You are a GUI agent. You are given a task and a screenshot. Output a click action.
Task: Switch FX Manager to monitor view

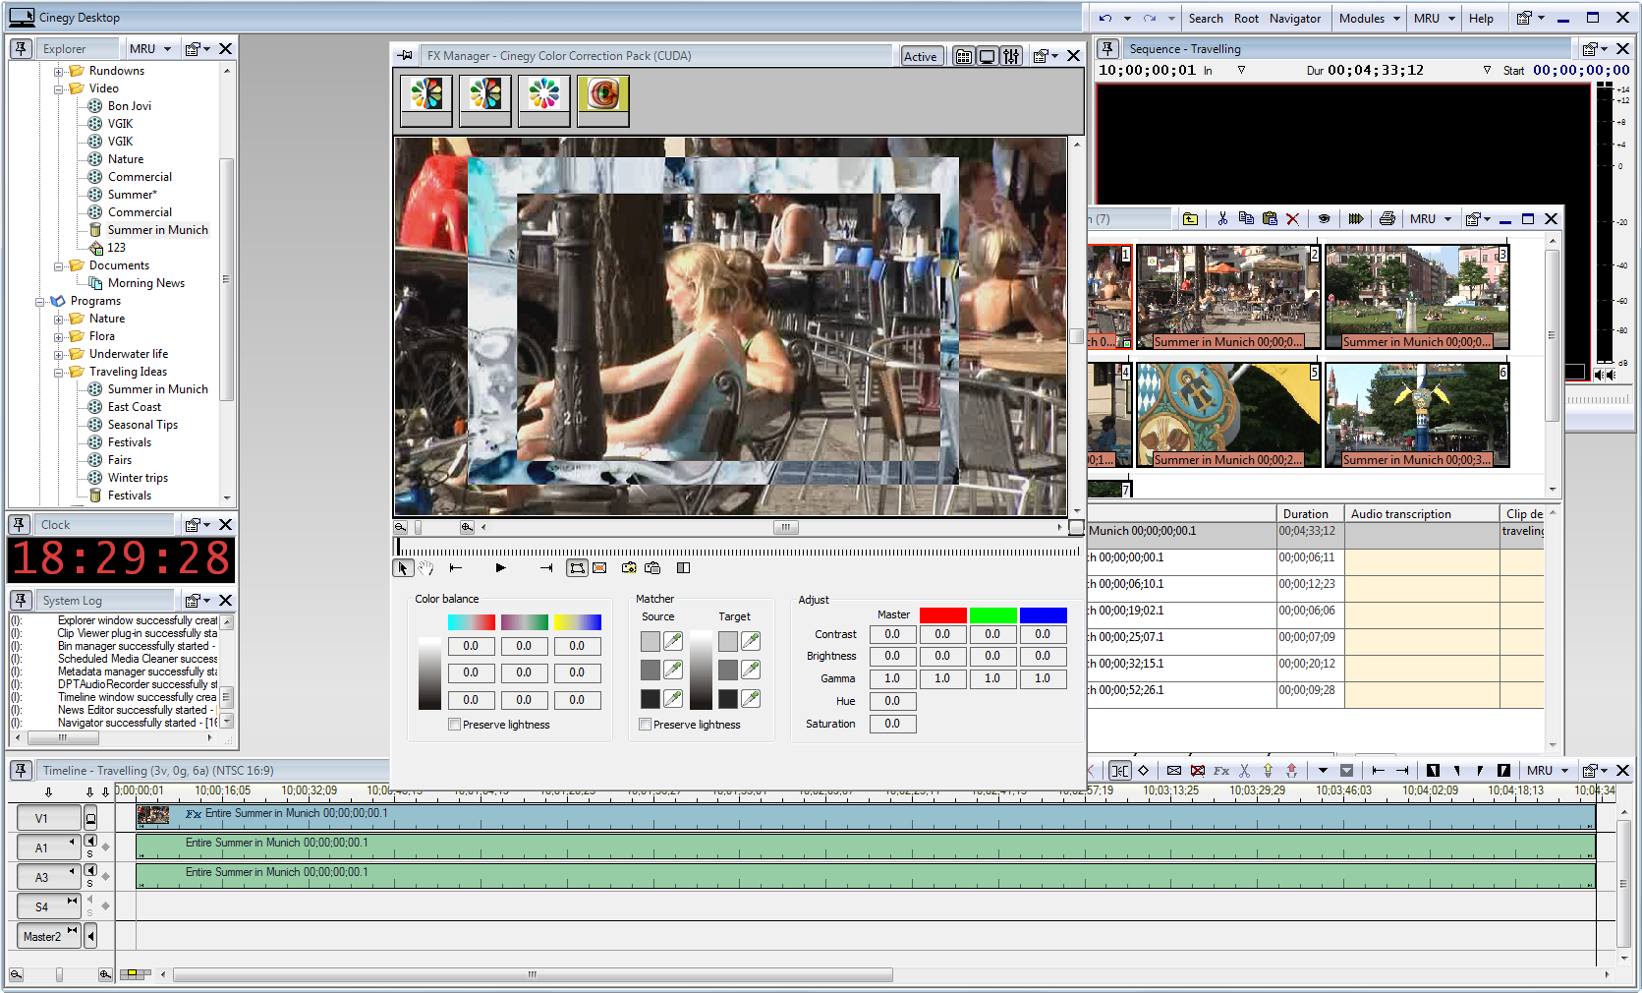(x=988, y=56)
